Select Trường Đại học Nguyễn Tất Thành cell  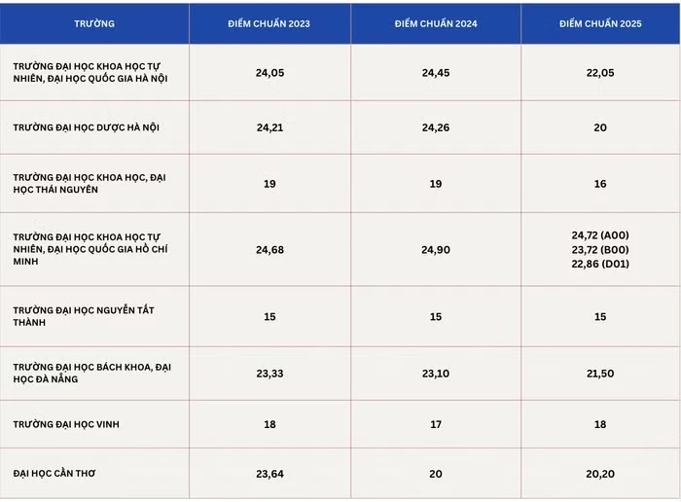pos(84,316)
